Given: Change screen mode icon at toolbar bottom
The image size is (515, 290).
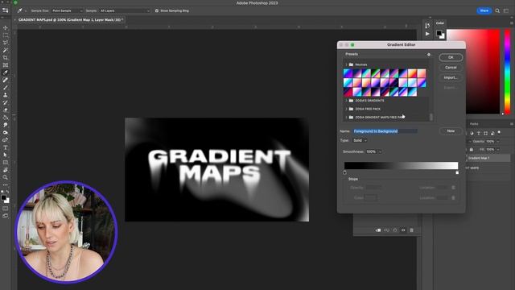Looking at the screenshot, I should point(6,216).
